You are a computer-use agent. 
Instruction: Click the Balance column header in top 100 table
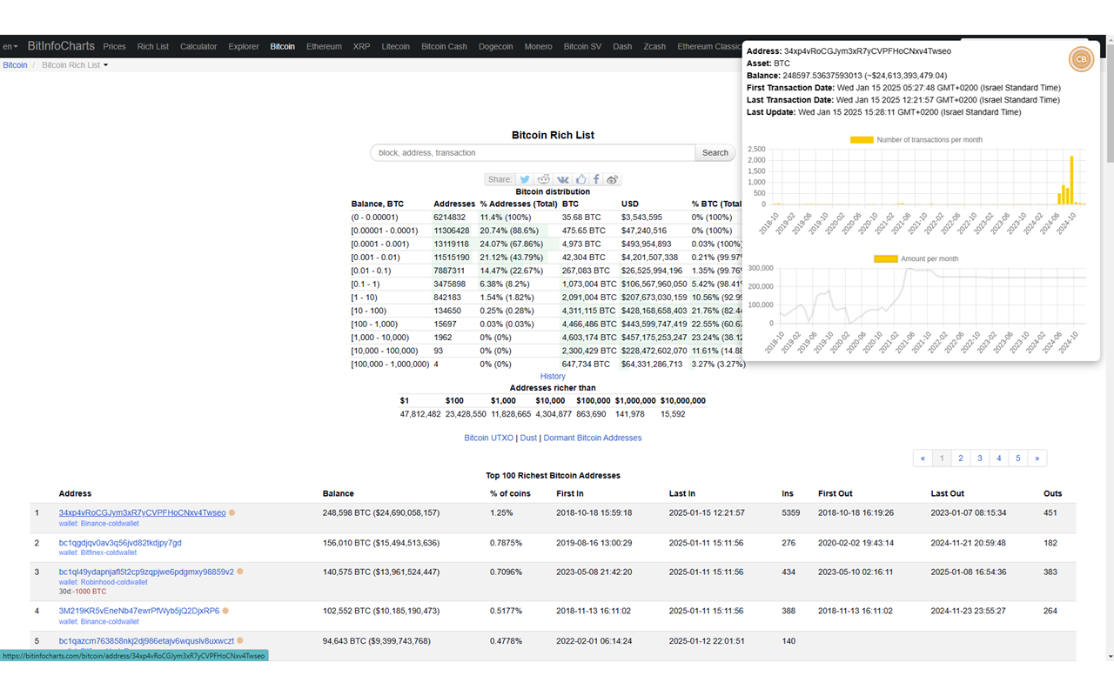[x=338, y=494]
